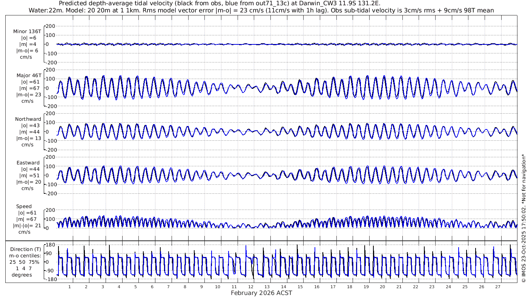Click day 1 on the date axis
This screenshot has width=528, height=301.
click(70, 287)
